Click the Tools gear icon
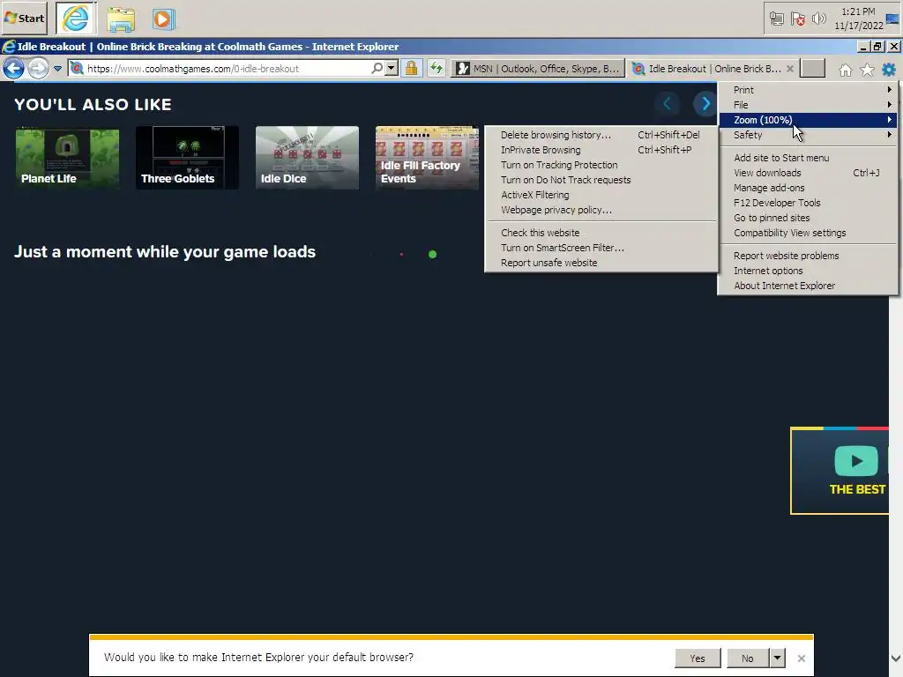Screen dimensions: 903x677 click(x=889, y=70)
